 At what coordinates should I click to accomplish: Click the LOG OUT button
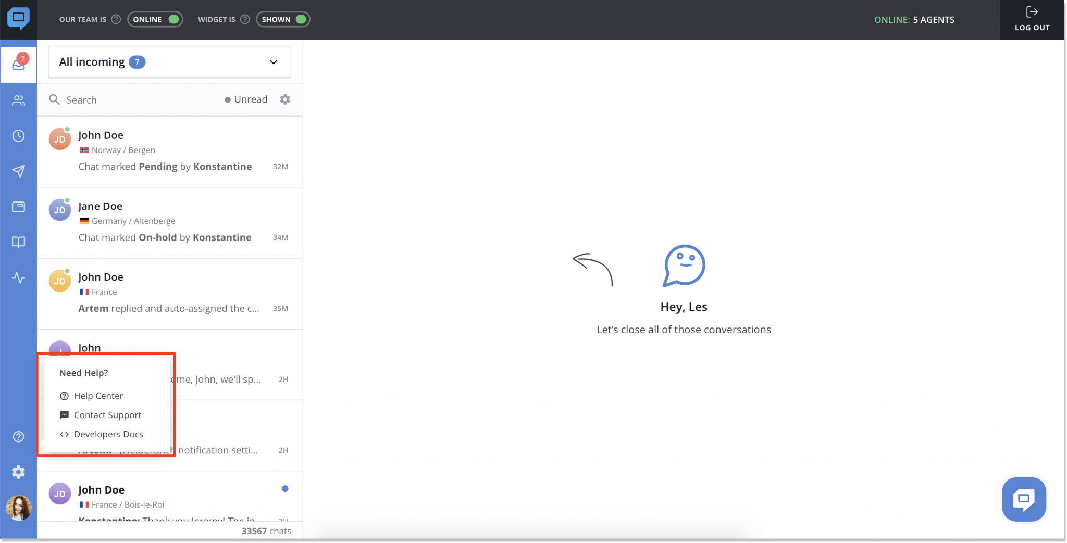(x=1032, y=20)
